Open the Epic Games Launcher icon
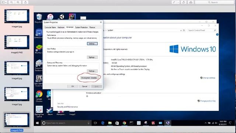 pyautogui.click(x=39, y=81)
